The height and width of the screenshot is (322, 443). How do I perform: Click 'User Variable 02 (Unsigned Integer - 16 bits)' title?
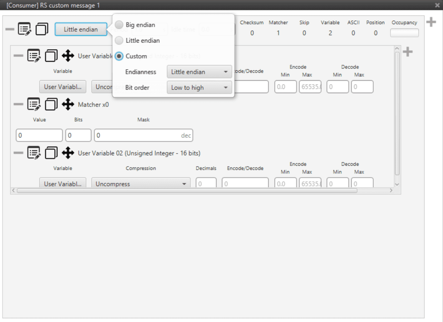139,153
